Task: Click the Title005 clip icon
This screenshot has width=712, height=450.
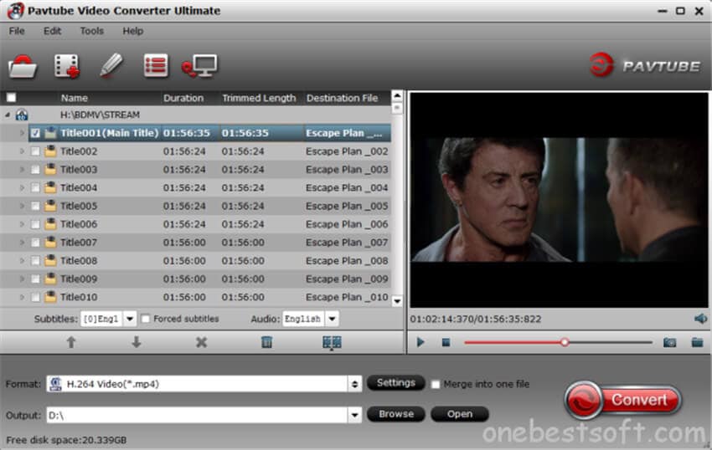Action: (x=50, y=206)
